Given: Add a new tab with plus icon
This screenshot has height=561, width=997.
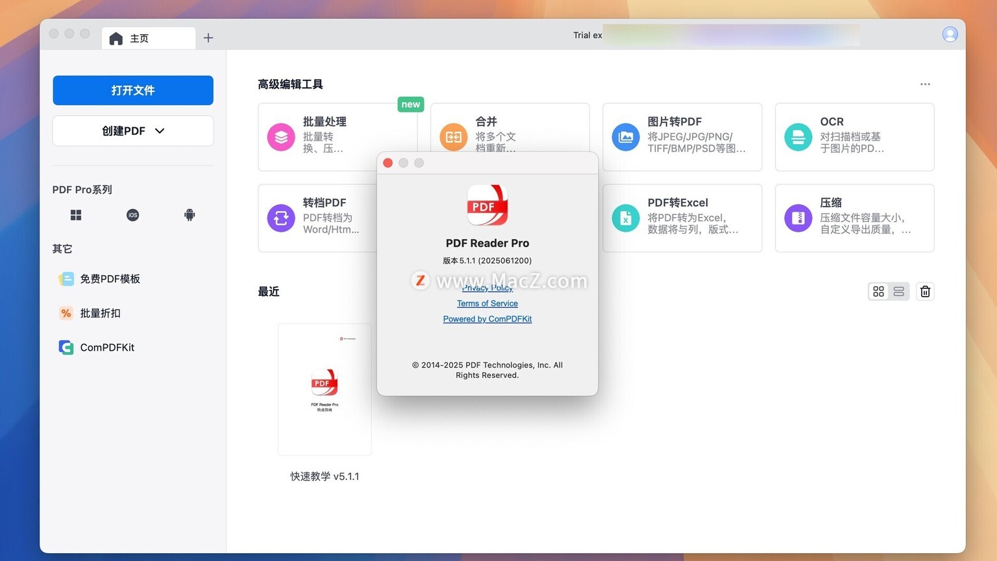Looking at the screenshot, I should pyautogui.click(x=208, y=38).
